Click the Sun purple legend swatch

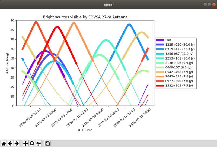[160, 40]
